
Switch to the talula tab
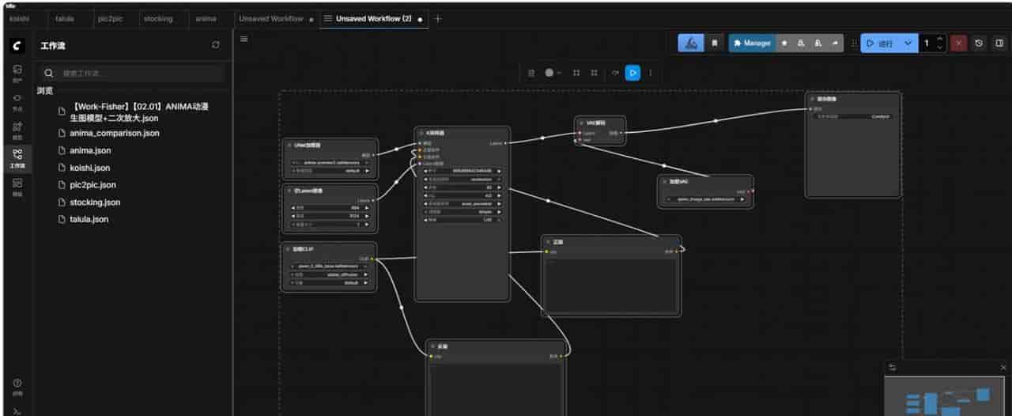(x=65, y=18)
